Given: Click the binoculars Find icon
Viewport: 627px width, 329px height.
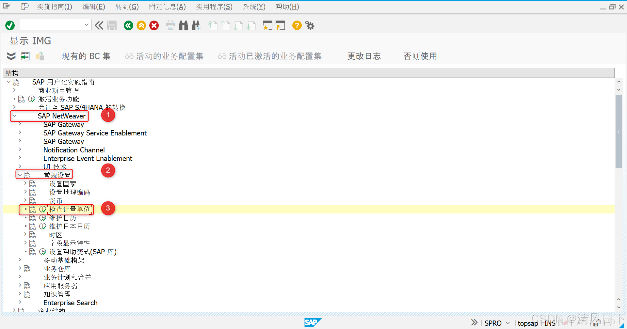Looking at the screenshot, I should click(184, 25).
